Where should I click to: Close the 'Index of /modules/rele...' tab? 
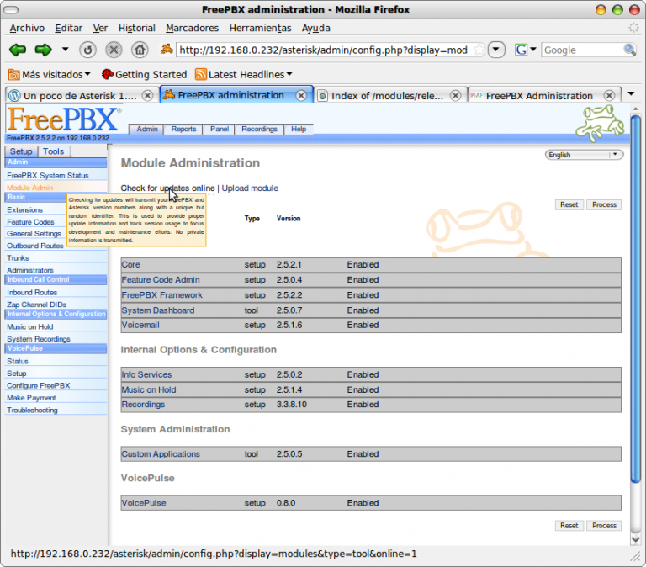tap(456, 96)
